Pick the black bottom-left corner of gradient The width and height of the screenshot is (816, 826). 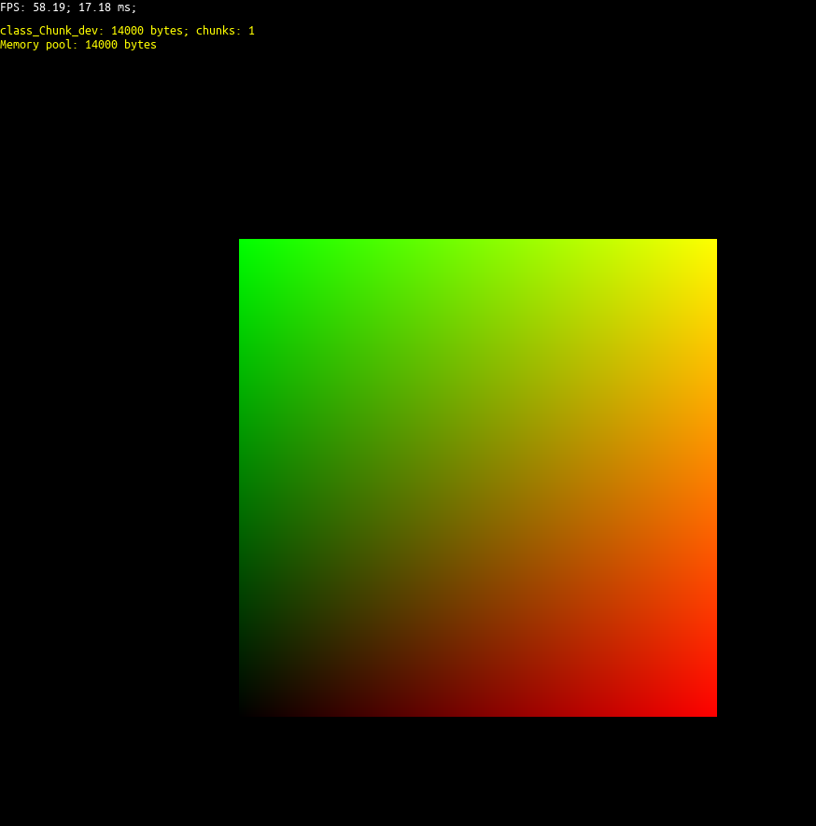tap(243, 712)
